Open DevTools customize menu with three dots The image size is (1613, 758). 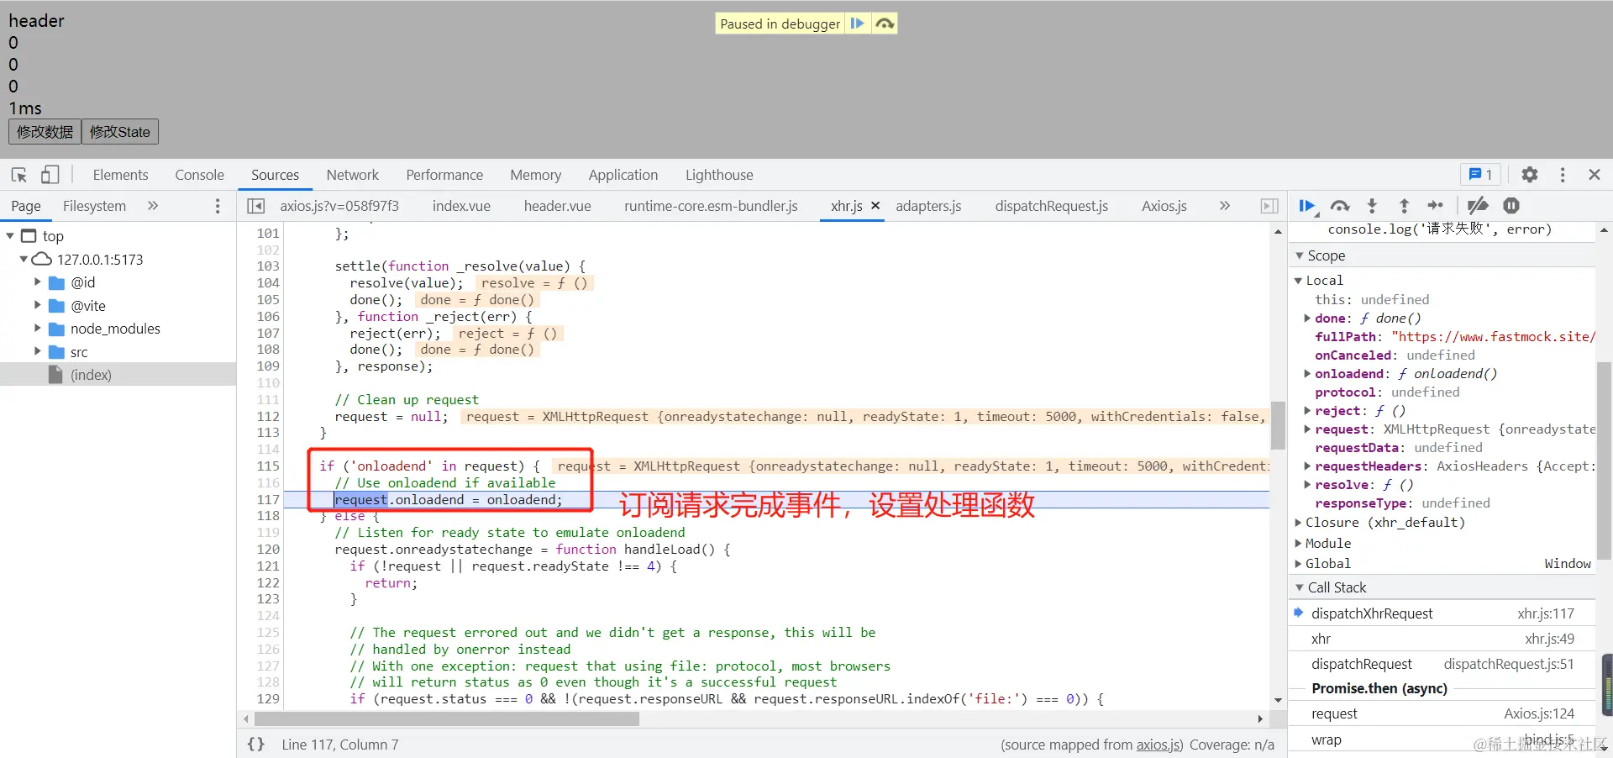point(1563,175)
